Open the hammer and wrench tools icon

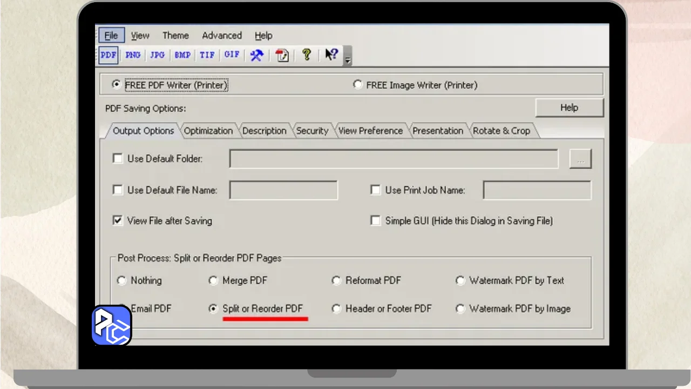pos(256,55)
